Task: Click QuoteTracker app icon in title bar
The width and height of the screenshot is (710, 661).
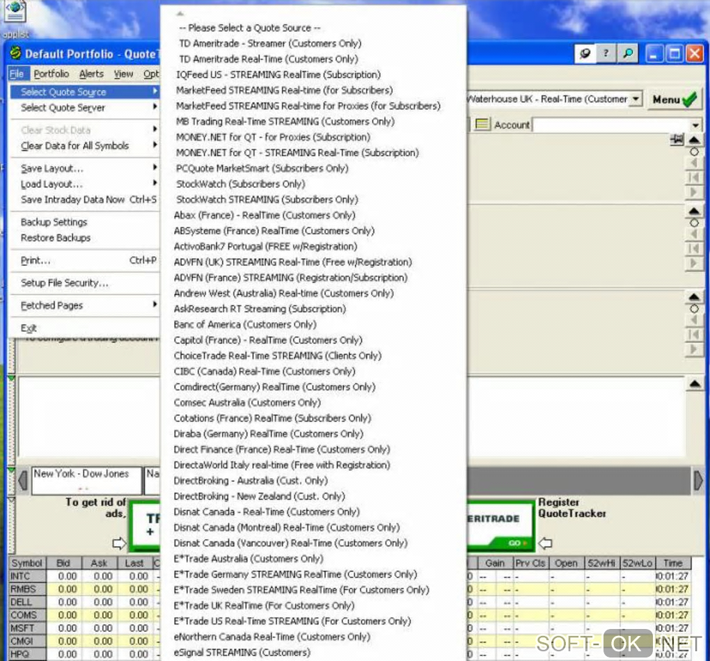Action: point(15,53)
